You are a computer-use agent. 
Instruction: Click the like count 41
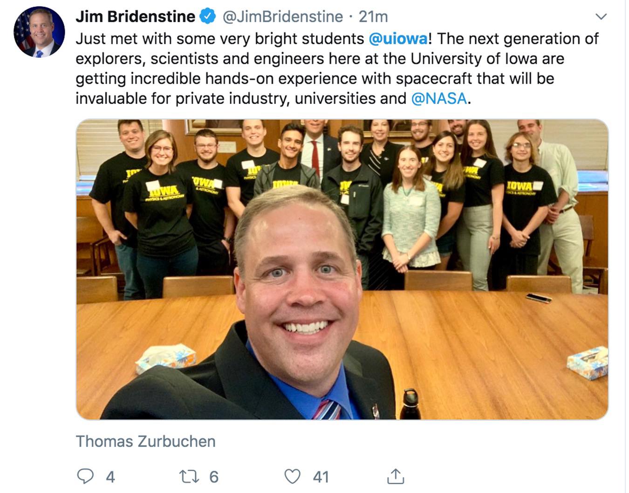tap(321, 477)
